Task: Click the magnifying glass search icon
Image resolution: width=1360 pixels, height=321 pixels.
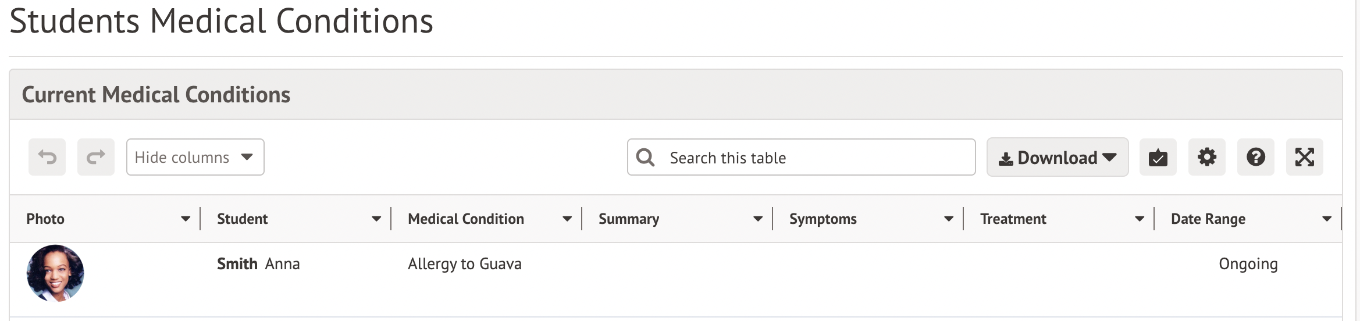Action: click(645, 157)
